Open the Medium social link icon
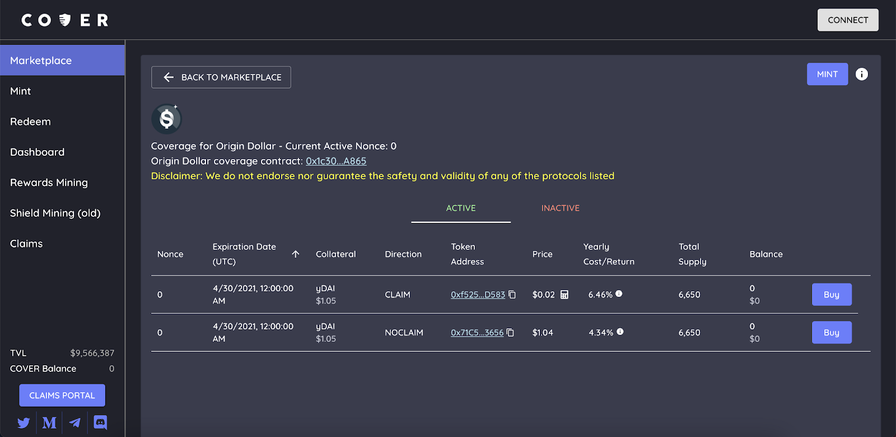This screenshot has height=437, width=896. pyautogui.click(x=49, y=422)
